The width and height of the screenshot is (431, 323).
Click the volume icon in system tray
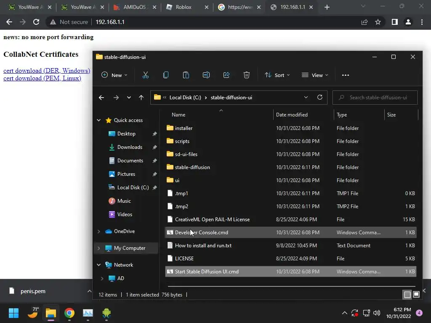(x=377, y=313)
